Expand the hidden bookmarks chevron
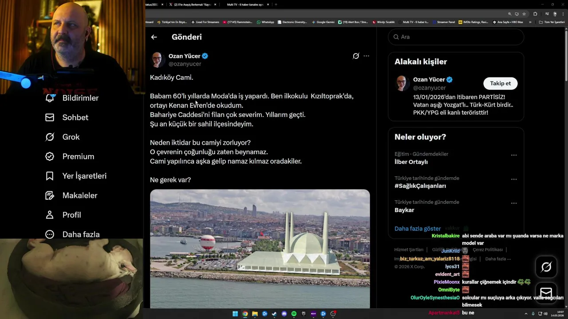 tap(530, 22)
